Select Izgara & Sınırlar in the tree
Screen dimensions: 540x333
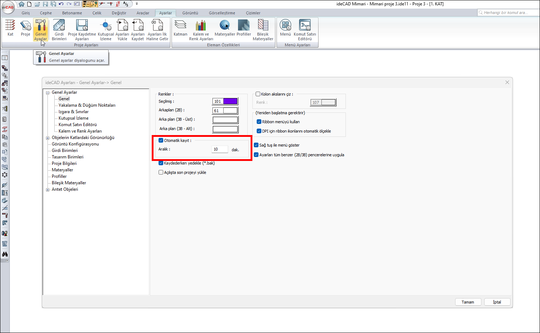click(73, 112)
